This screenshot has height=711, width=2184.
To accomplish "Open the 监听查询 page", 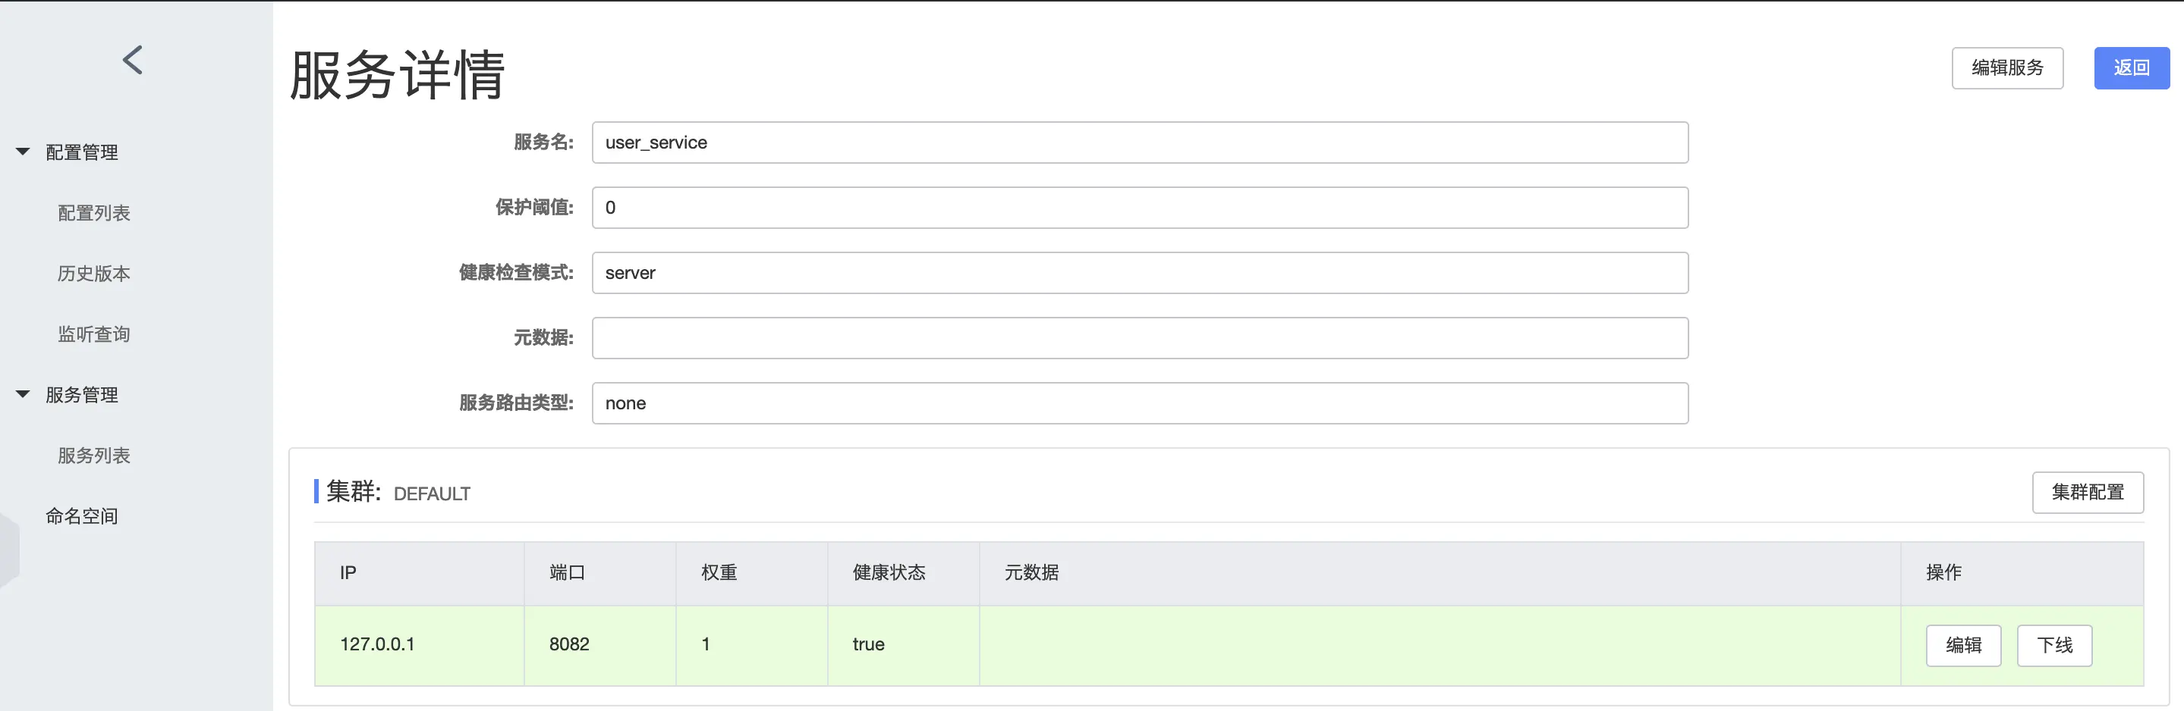I will 93,334.
